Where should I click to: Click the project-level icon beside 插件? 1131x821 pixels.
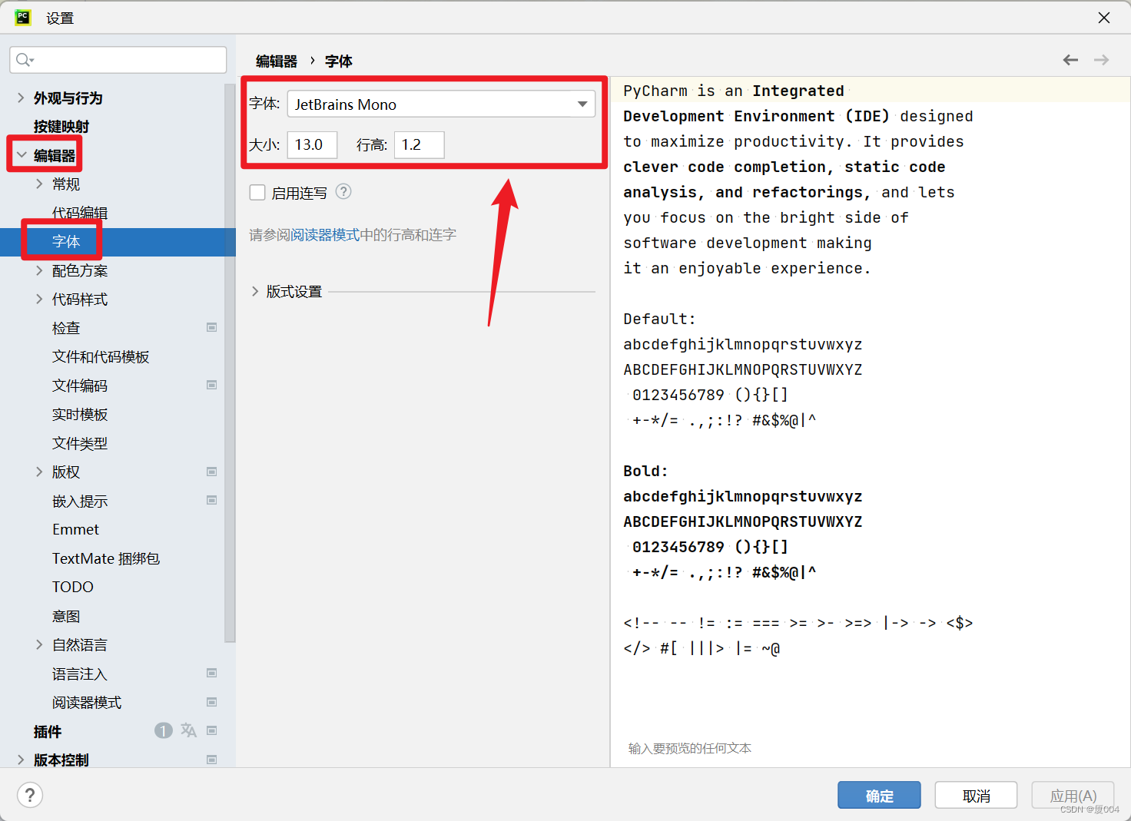(x=211, y=730)
